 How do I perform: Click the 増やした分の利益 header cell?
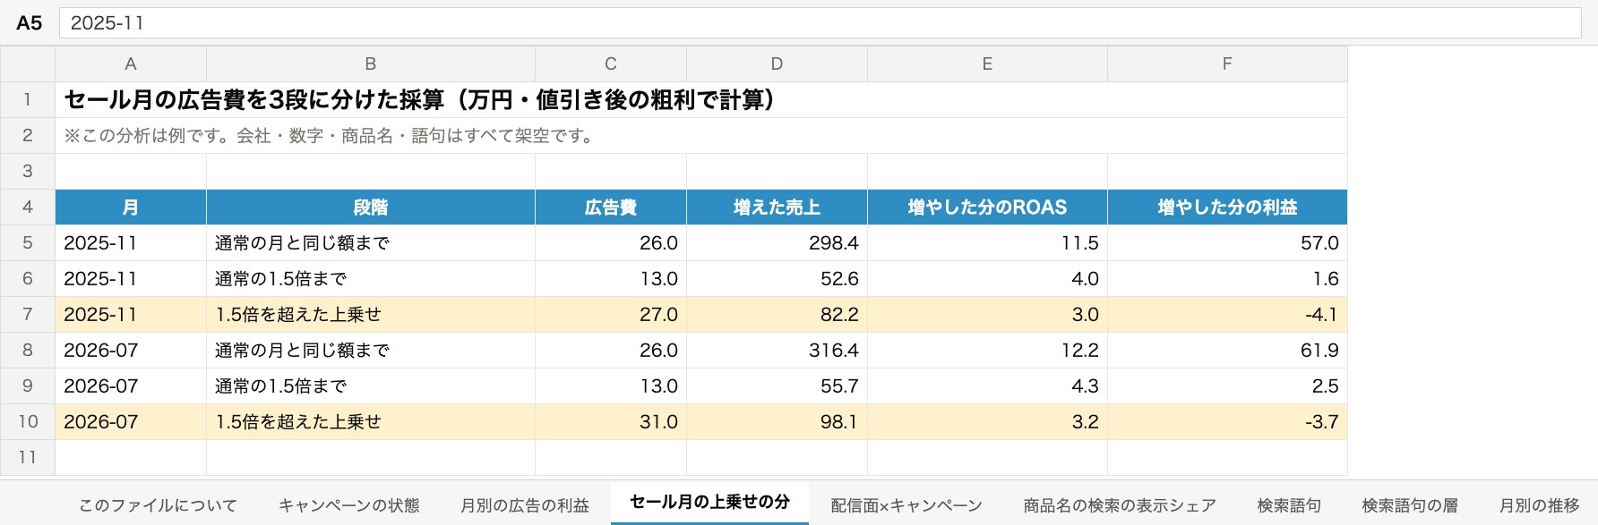[1227, 207]
